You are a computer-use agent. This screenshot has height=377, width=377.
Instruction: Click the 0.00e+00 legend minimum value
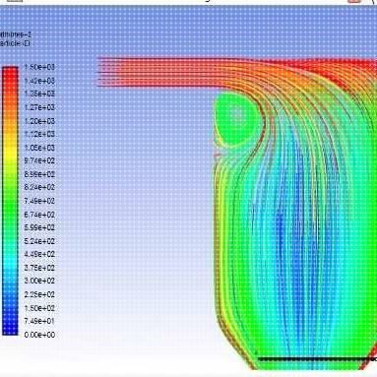click(x=39, y=335)
